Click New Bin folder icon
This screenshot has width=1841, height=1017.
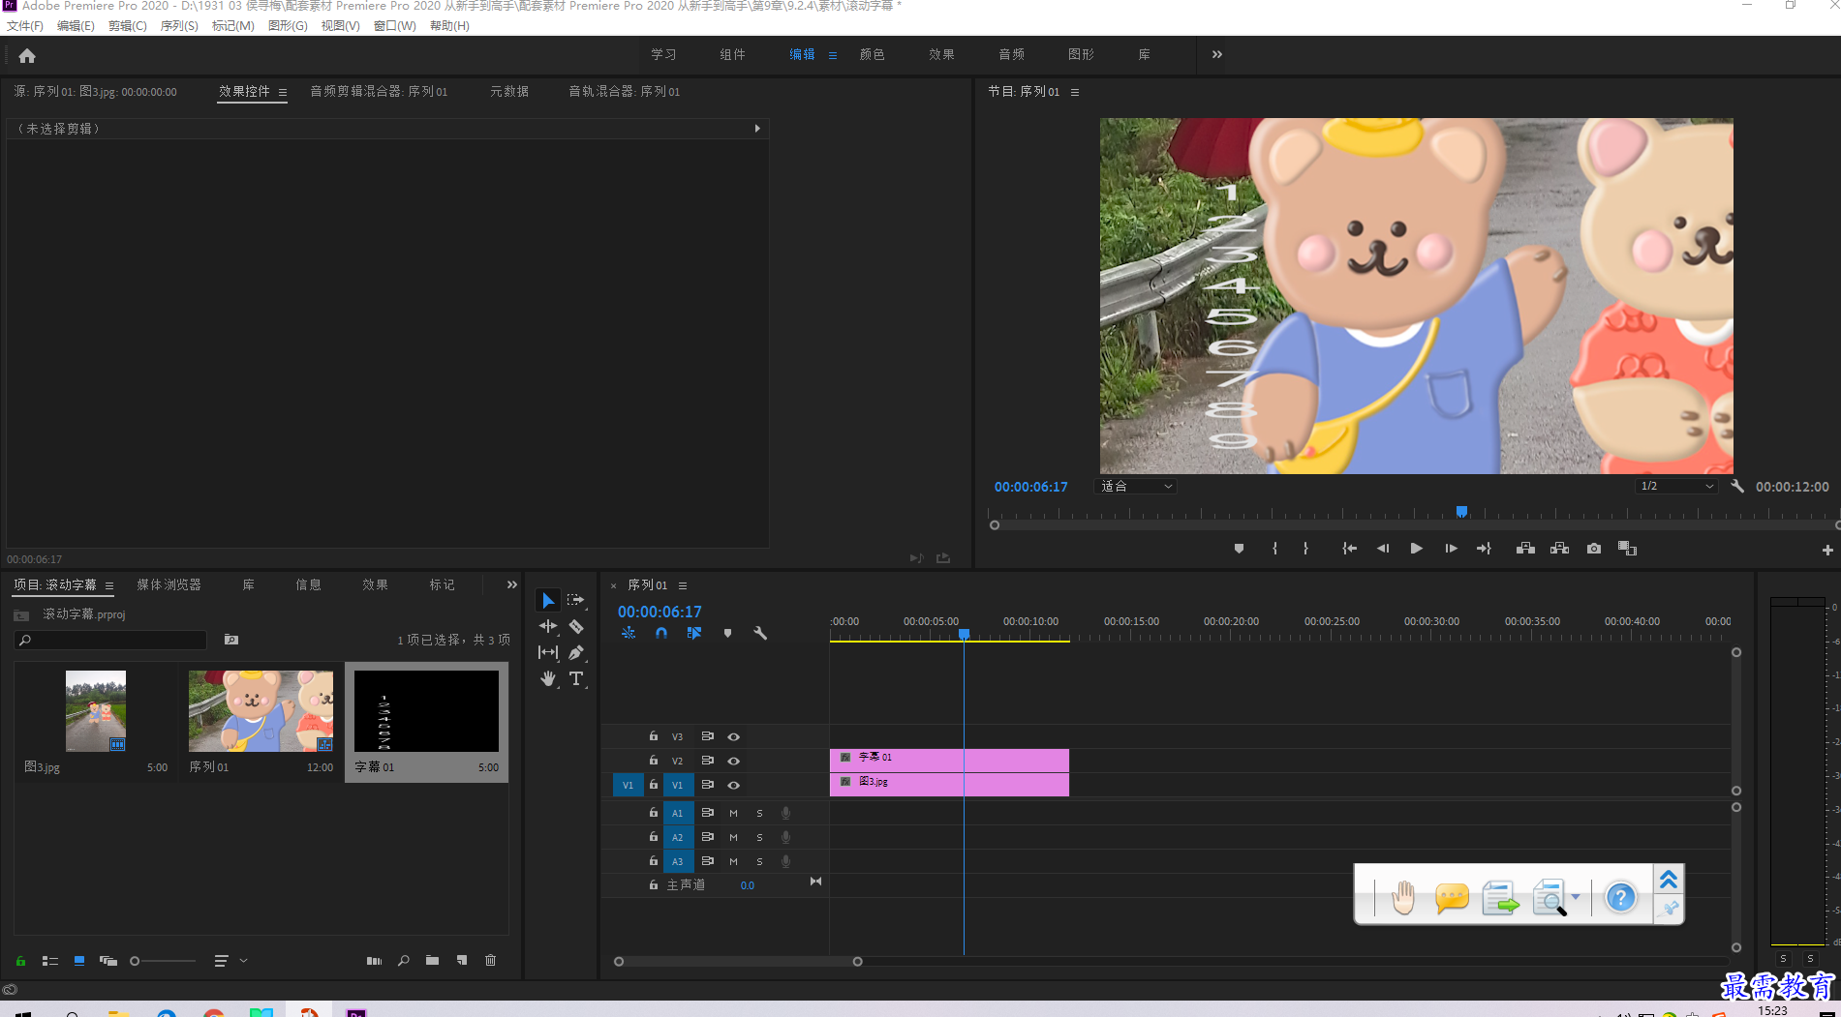click(x=432, y=961)
